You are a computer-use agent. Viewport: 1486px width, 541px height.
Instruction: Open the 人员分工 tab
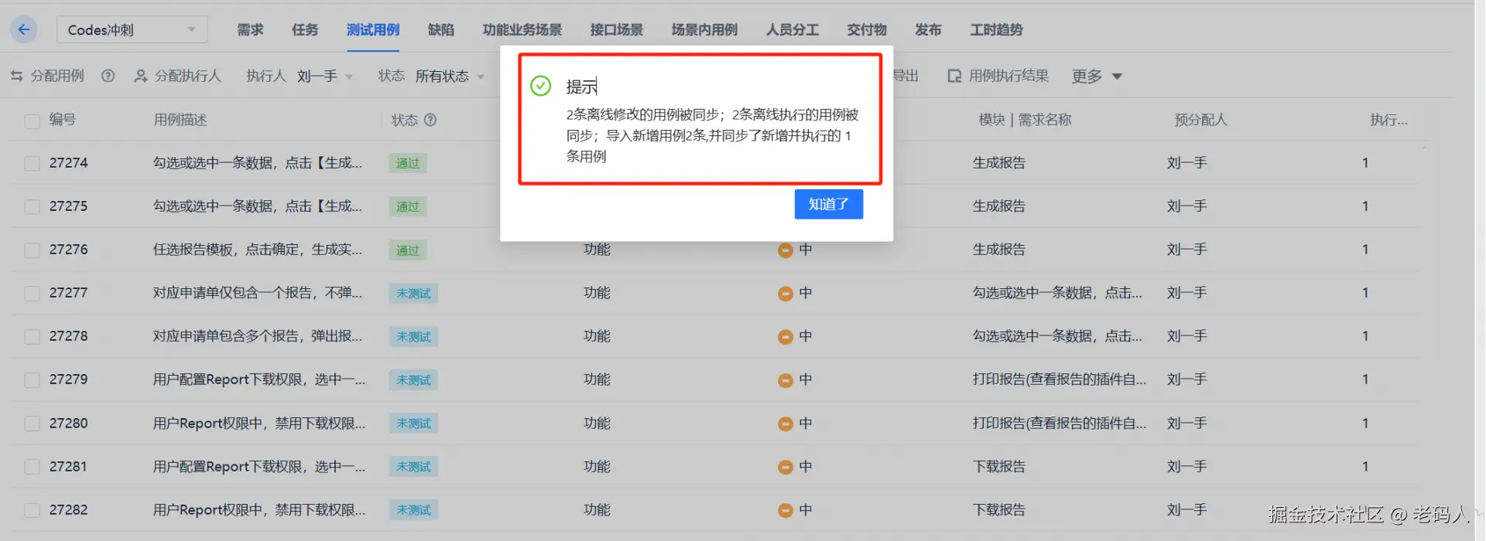tap(793, 29)
